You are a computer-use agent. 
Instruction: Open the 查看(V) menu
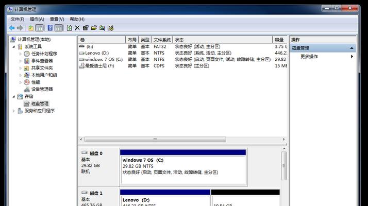click(57, 19)
